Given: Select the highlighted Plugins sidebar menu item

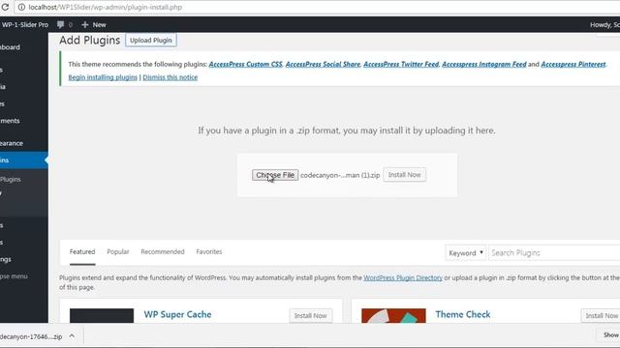Looking at the screenshot, I should [x=23, y=160].
